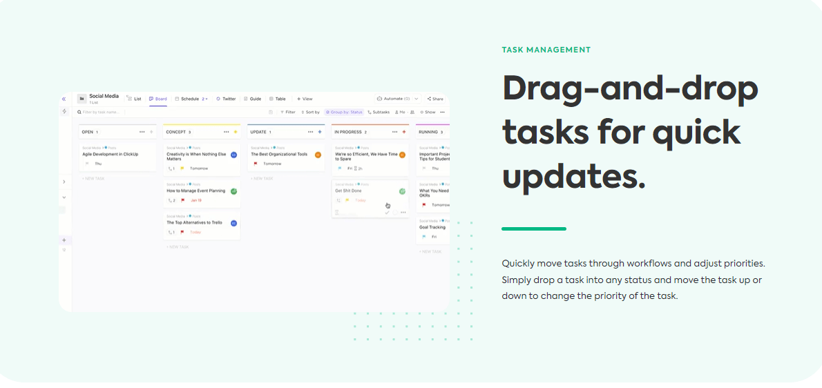Click the Automate button

pyautogui.click(x=394, y=99)
